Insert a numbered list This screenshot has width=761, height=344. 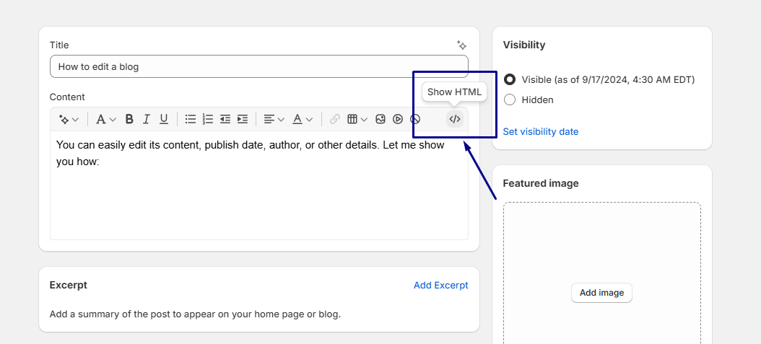208,119
